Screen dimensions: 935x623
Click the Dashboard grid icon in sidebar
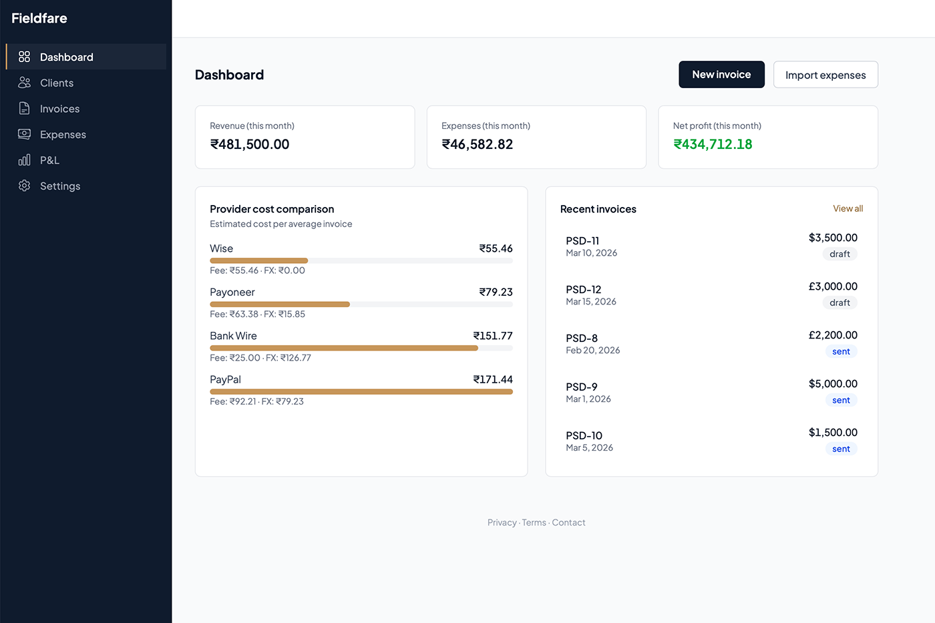[x=25, y=57]
